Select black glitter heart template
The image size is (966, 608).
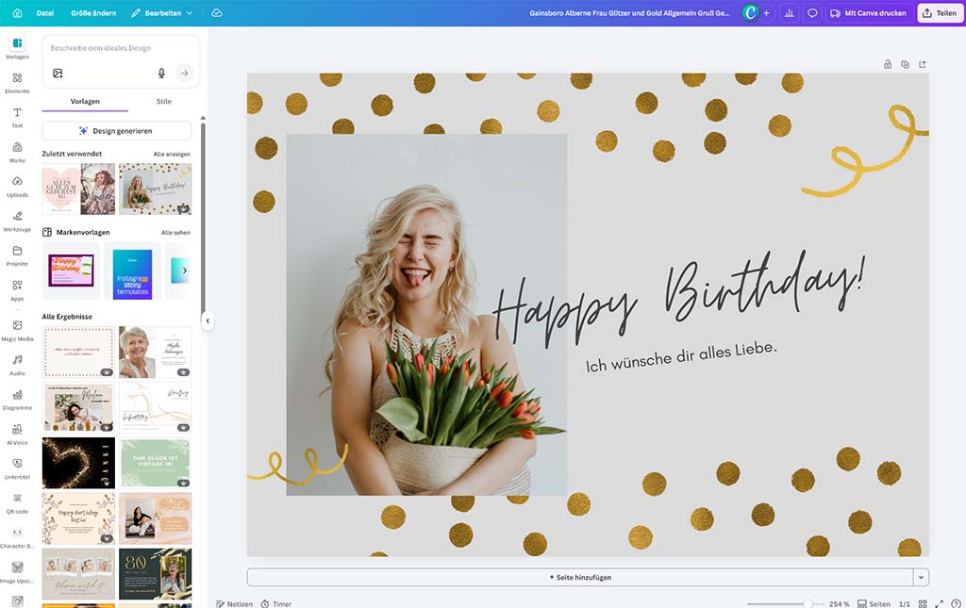[x=78, y=463]
